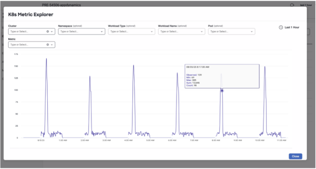The width and height of the screenshot is (316, 169).
Task: Clear the Cluster field selection
Action: coord(48,31)
